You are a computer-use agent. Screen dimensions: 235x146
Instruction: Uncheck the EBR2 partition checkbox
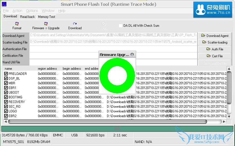(6, 116)
